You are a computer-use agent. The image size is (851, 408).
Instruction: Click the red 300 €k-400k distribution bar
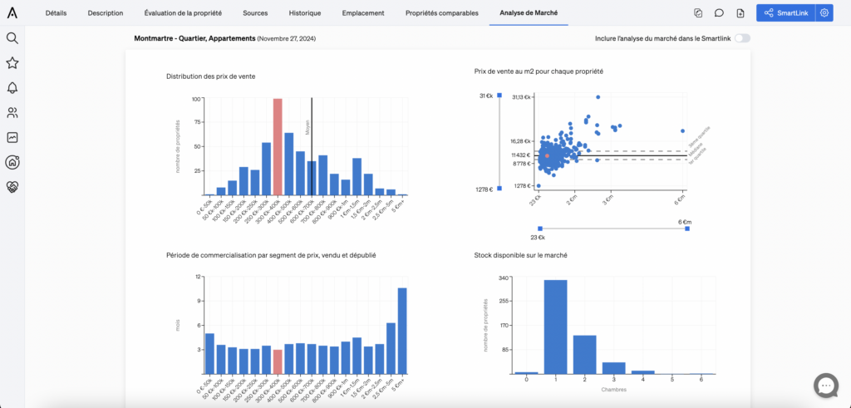click(278, 147)
